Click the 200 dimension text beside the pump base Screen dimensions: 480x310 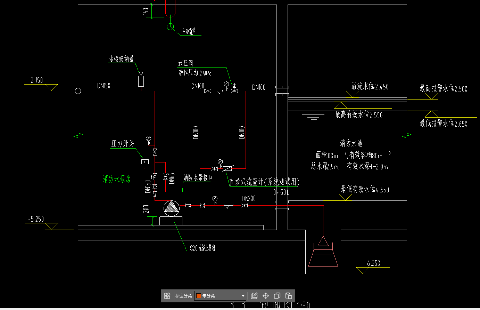pyautogui.click(x=146, y=209)
